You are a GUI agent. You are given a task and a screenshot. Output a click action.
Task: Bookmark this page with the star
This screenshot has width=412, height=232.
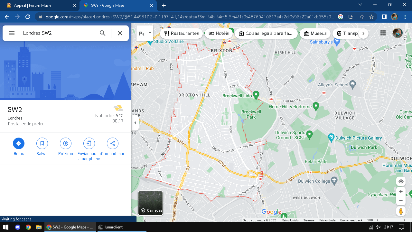pyautogui.click(x=371, y=17)
